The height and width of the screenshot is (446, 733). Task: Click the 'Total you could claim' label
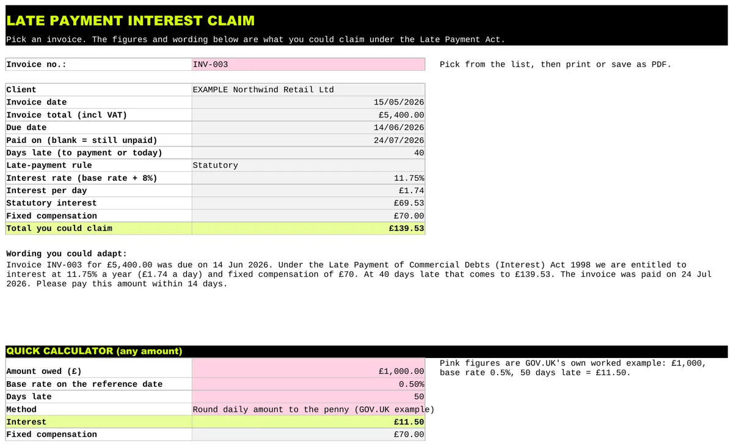click(59, 228)
